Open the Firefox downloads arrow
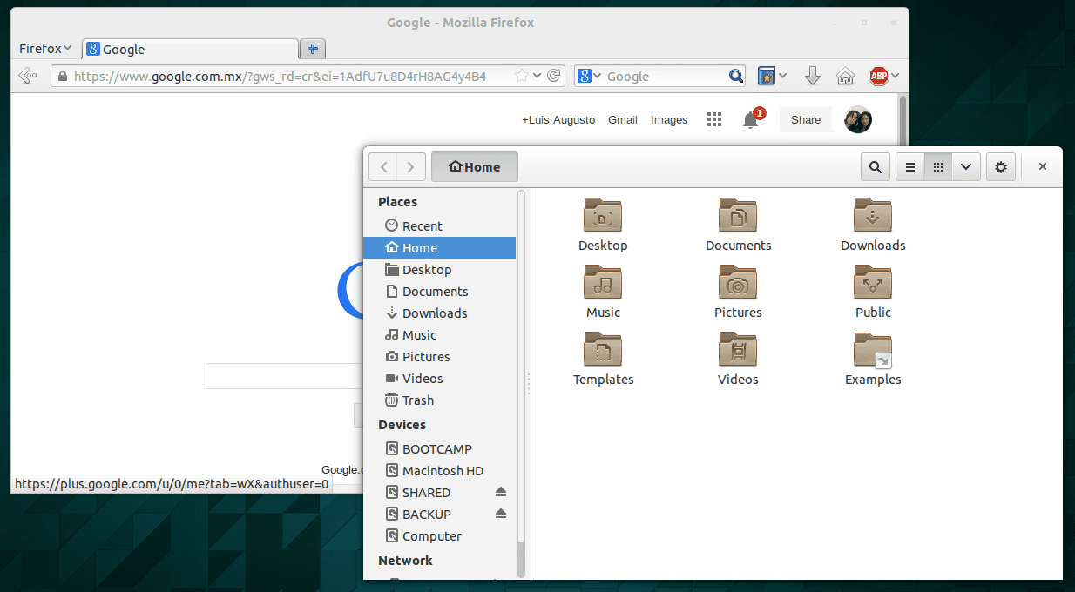 [813, 76]
